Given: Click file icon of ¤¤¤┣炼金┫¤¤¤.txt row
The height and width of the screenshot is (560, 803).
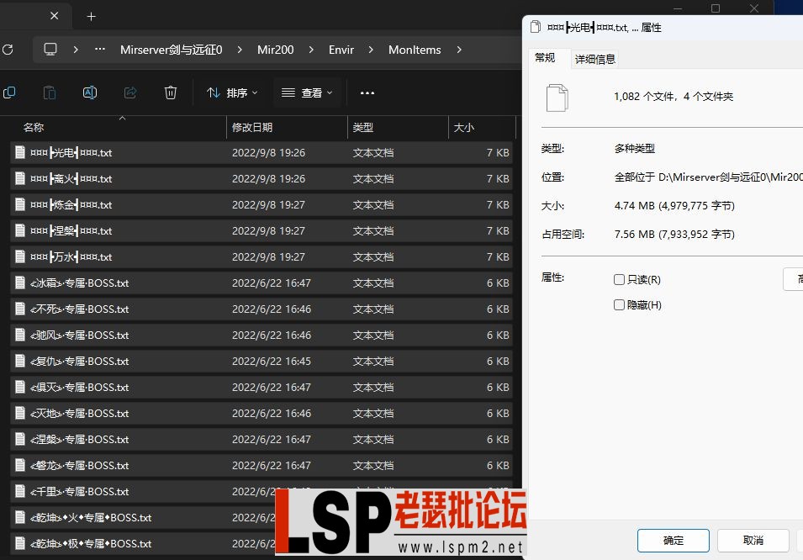Looking at the screenshot, I should point(20,204).
